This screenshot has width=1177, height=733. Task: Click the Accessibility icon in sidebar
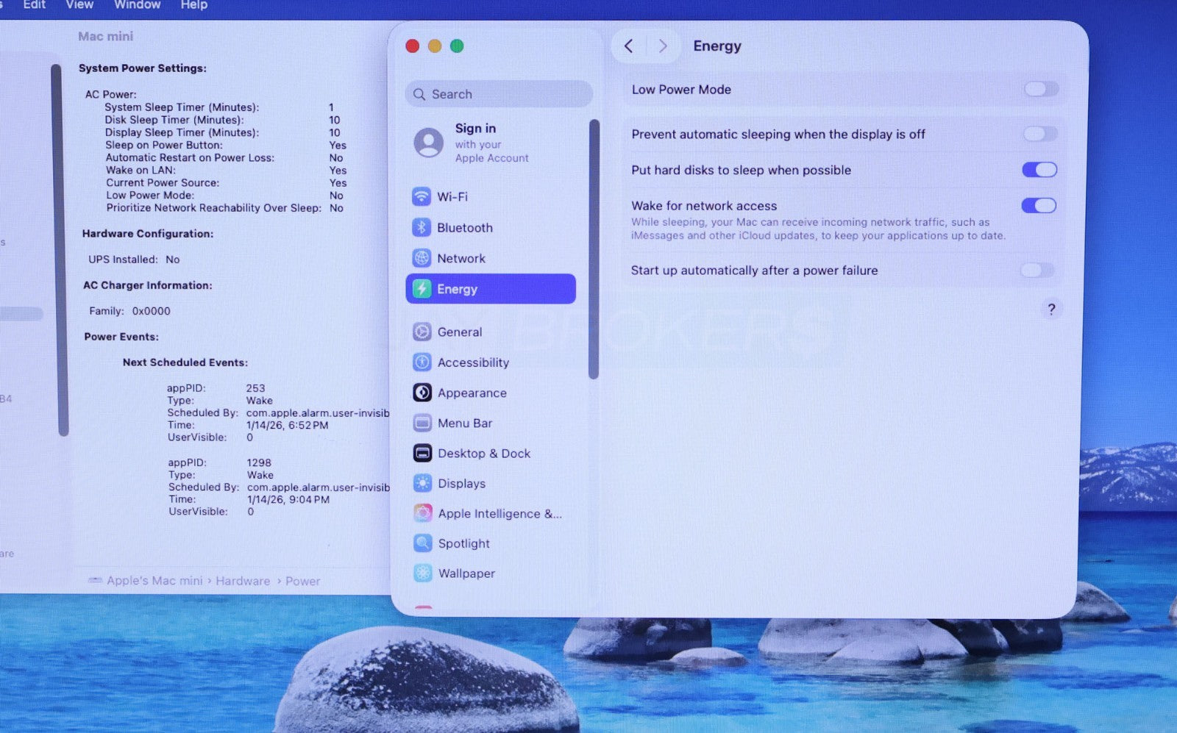422,362
